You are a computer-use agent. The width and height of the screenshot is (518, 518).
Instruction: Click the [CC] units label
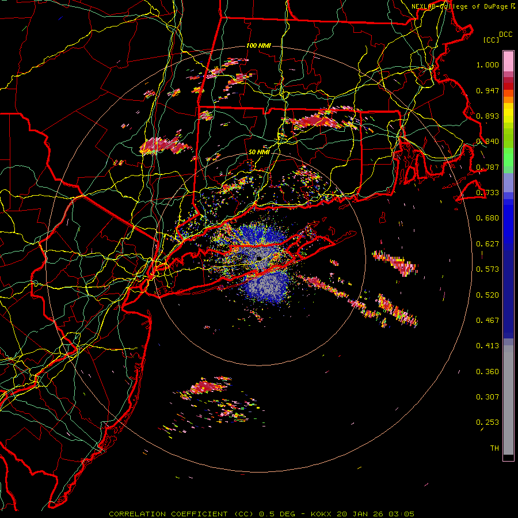click(492, 40)
